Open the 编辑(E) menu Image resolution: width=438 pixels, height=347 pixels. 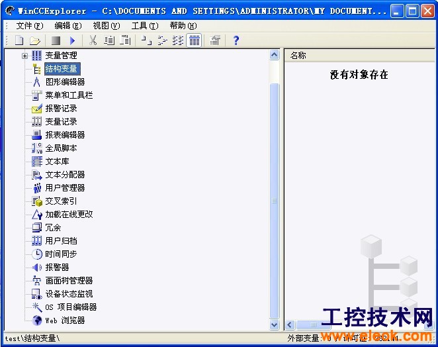click(68, 26)
